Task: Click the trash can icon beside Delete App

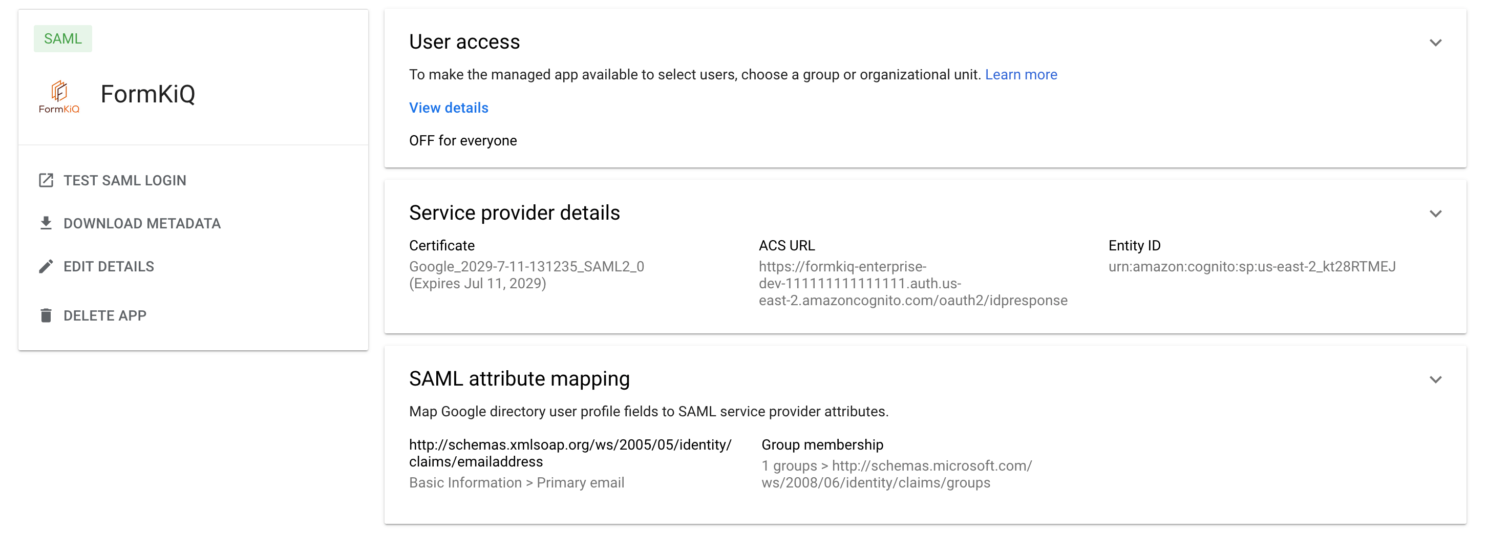Action: 46,315
